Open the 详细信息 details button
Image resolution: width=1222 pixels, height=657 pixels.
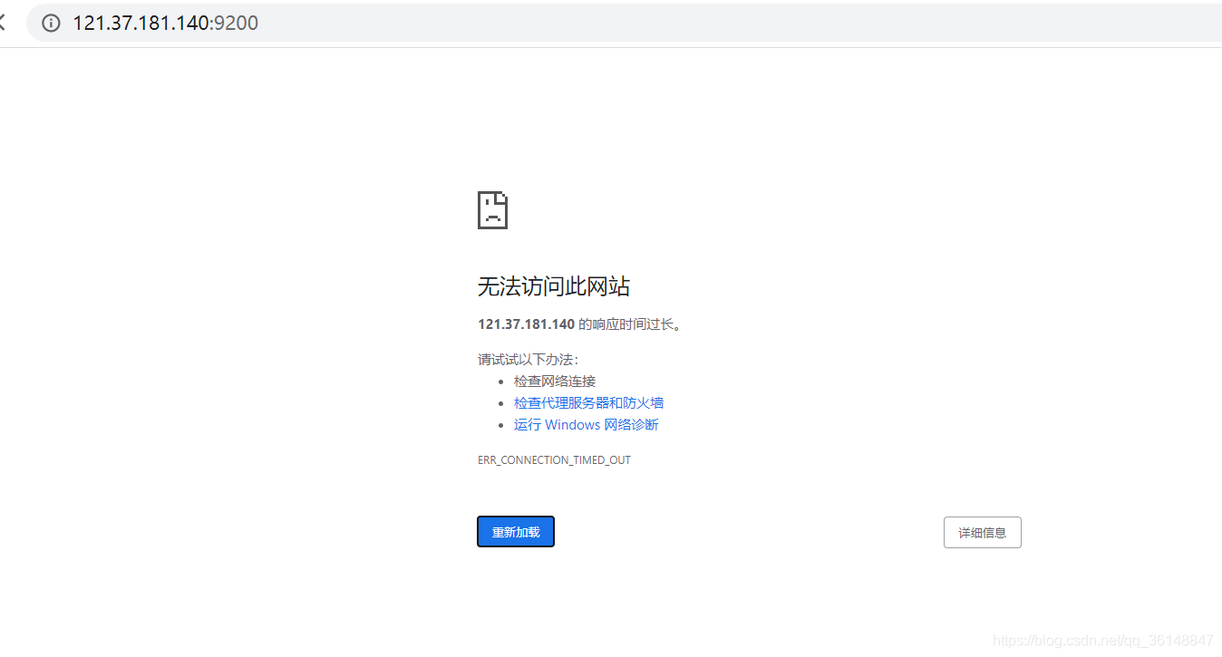(x=982, y=532)
